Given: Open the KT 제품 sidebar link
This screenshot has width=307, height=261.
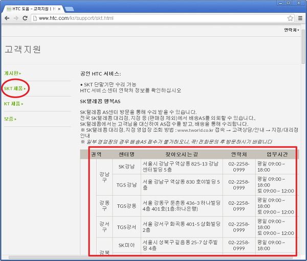Looking at the screenshot, I should tap(13, 104).
